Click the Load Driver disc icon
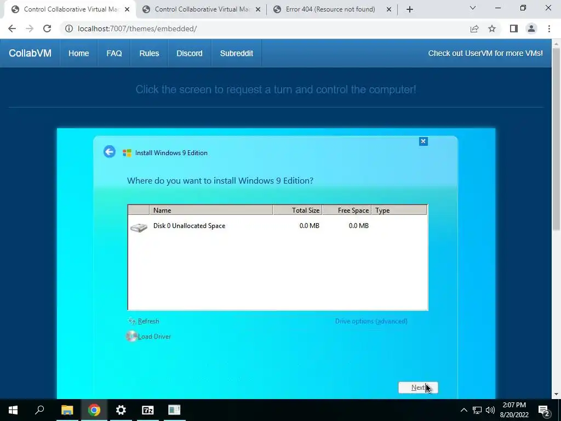 (x=131, y=336)
